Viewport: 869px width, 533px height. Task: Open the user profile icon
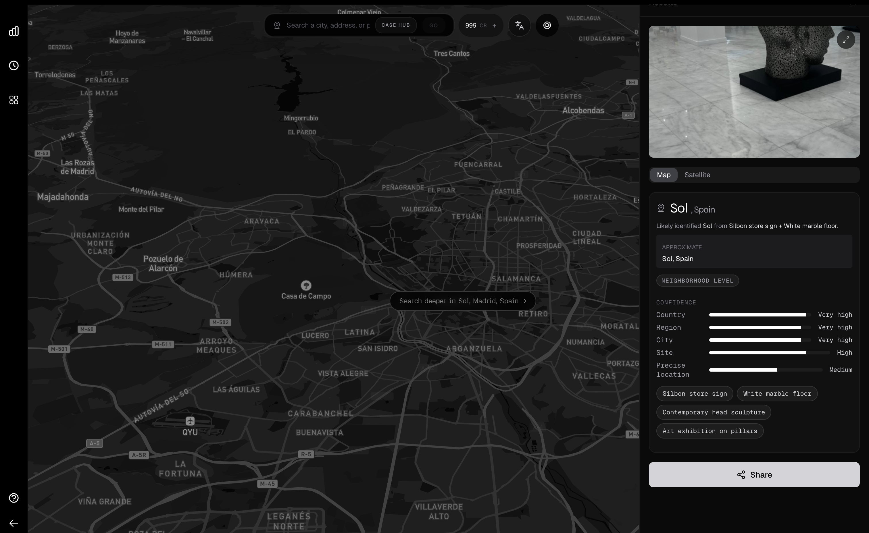547,25
